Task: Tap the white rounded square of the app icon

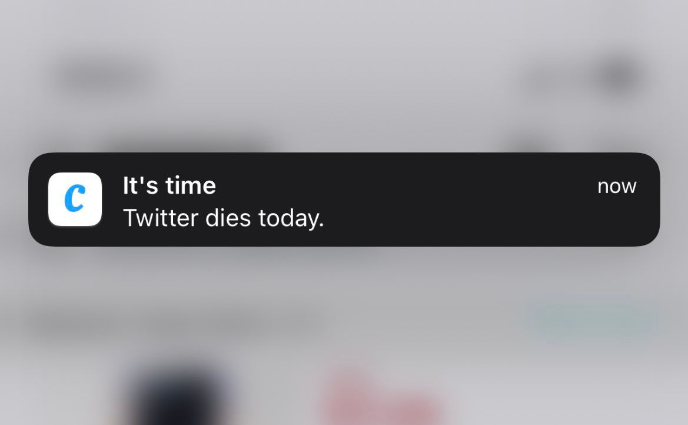Action: pyautogui.click(x=75, y=199)
